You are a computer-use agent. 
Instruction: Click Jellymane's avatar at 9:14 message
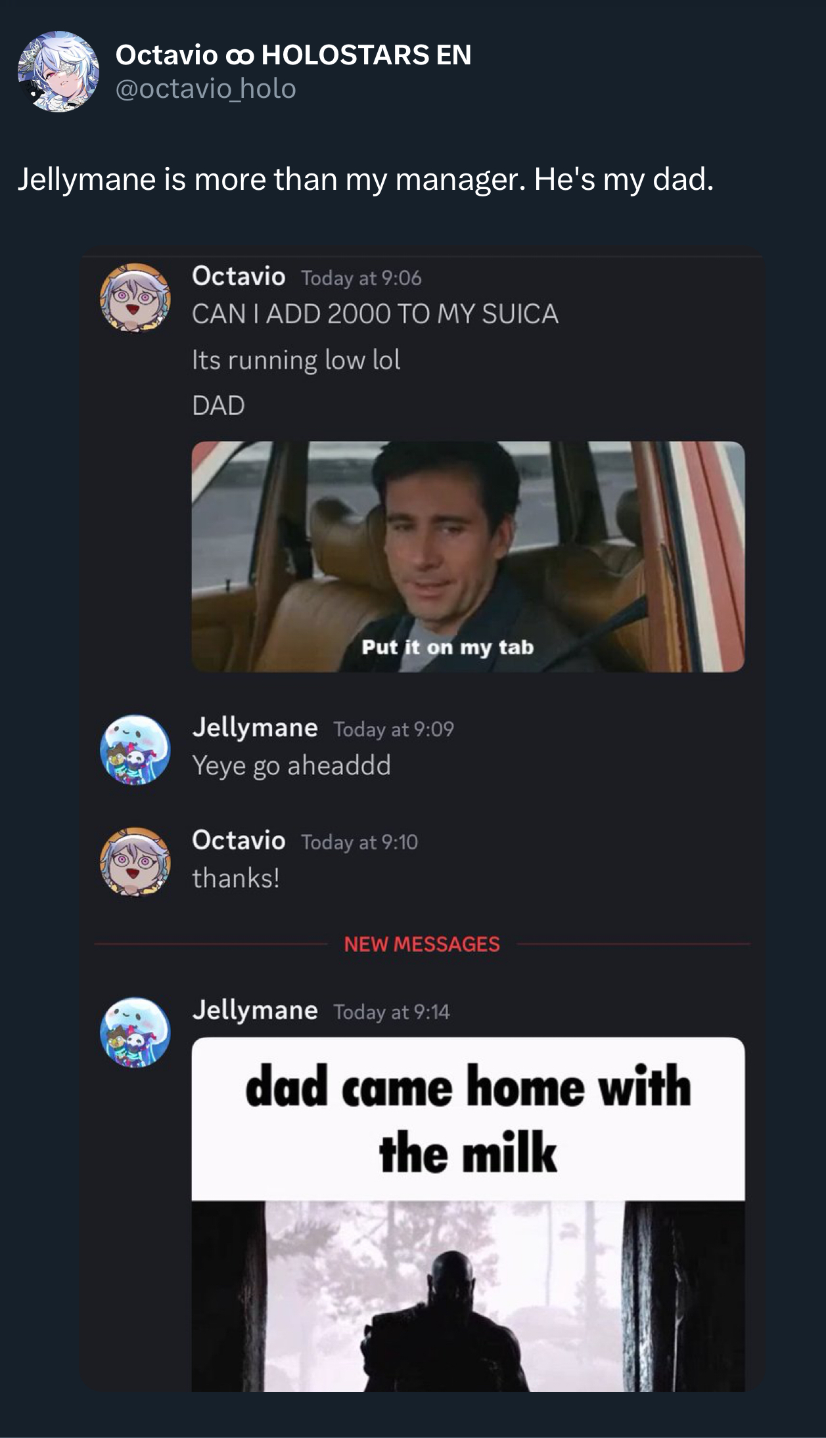click(135, 1032)
